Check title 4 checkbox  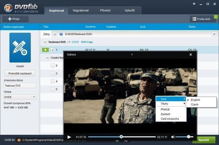53,81
